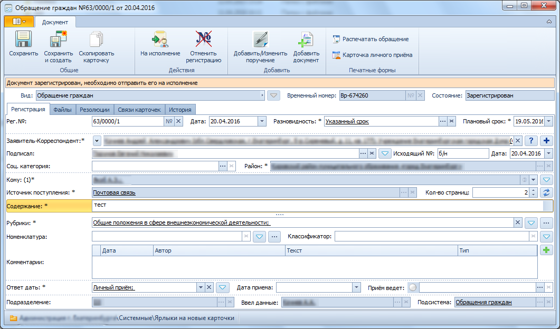The image size is (560, 329).
Task: Click Распечатать обращение
Action: tap(371, 39)
